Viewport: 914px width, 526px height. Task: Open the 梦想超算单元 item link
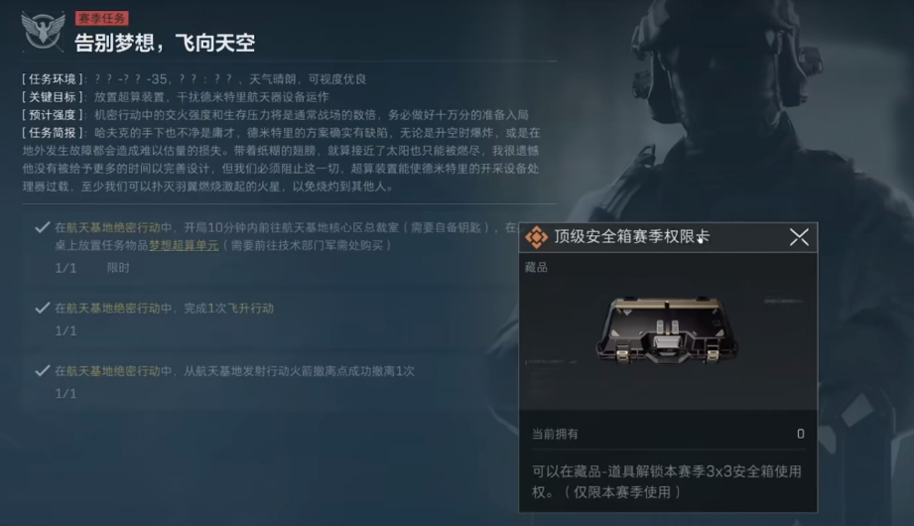(x=184, y=245)
